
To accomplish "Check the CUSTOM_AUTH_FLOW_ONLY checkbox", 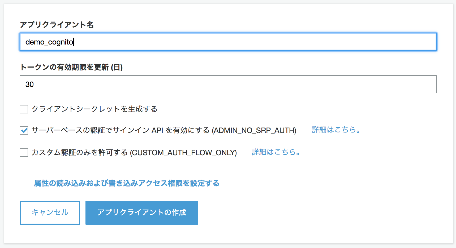I will (x=24, y=153).
